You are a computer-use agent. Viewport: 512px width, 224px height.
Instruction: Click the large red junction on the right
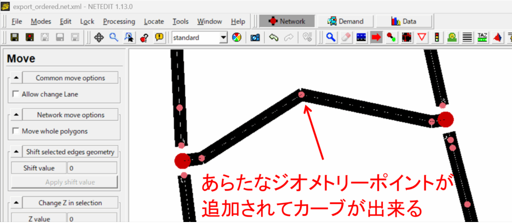(x=445, y=119)
